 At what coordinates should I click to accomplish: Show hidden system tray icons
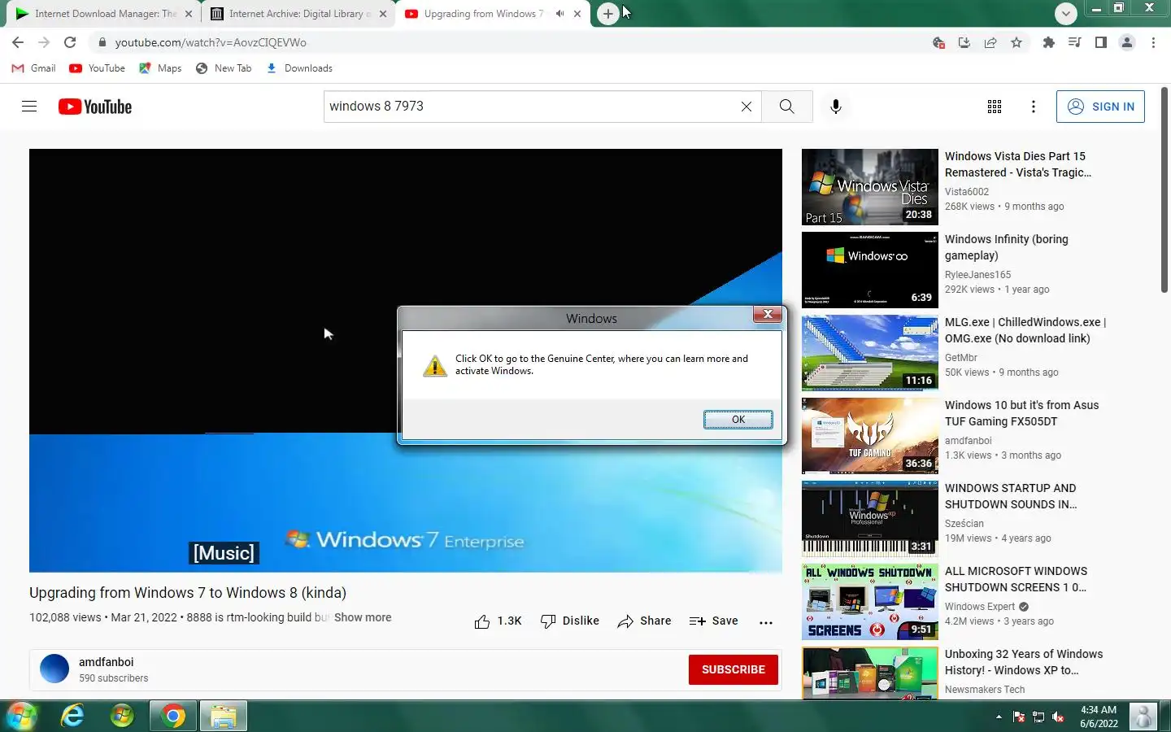[999, 717]
